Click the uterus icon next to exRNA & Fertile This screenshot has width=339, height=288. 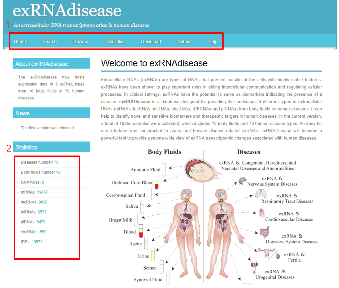click(x=266, y=253)
